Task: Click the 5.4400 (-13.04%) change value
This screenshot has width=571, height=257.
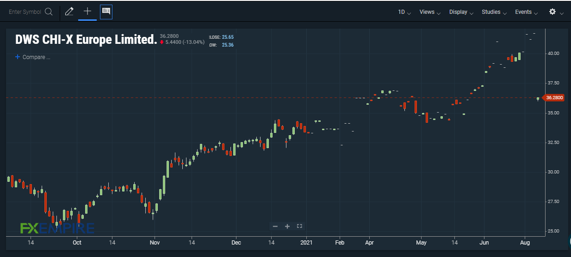Action: tap(185, 42)
